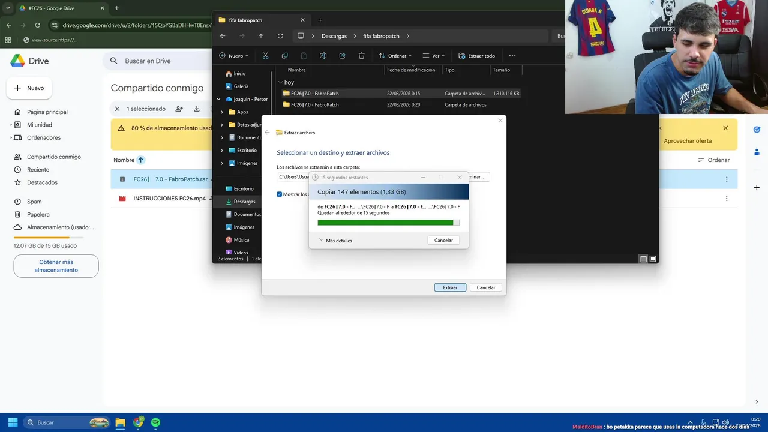Click Cancelar in the Extraer archivo dialog
Image resolution: width=768 pixels, height=432 pixels.
click(486, 287)
